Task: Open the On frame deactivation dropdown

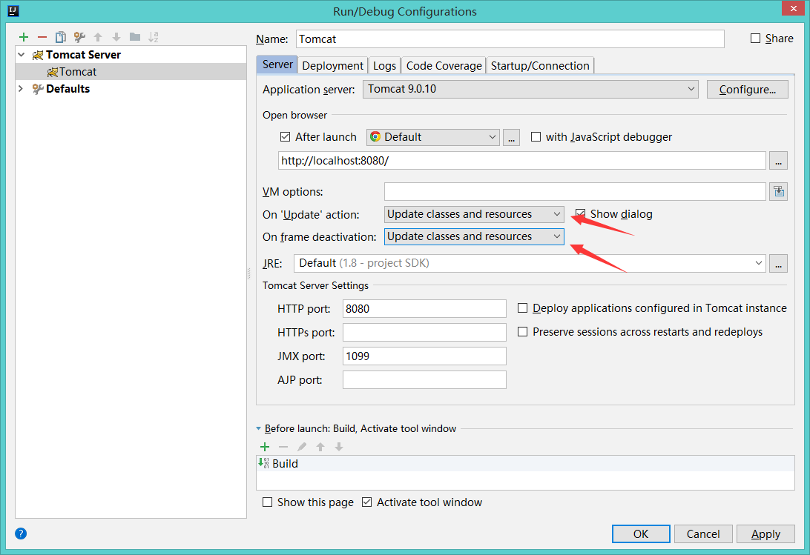Action: (474, 236)
